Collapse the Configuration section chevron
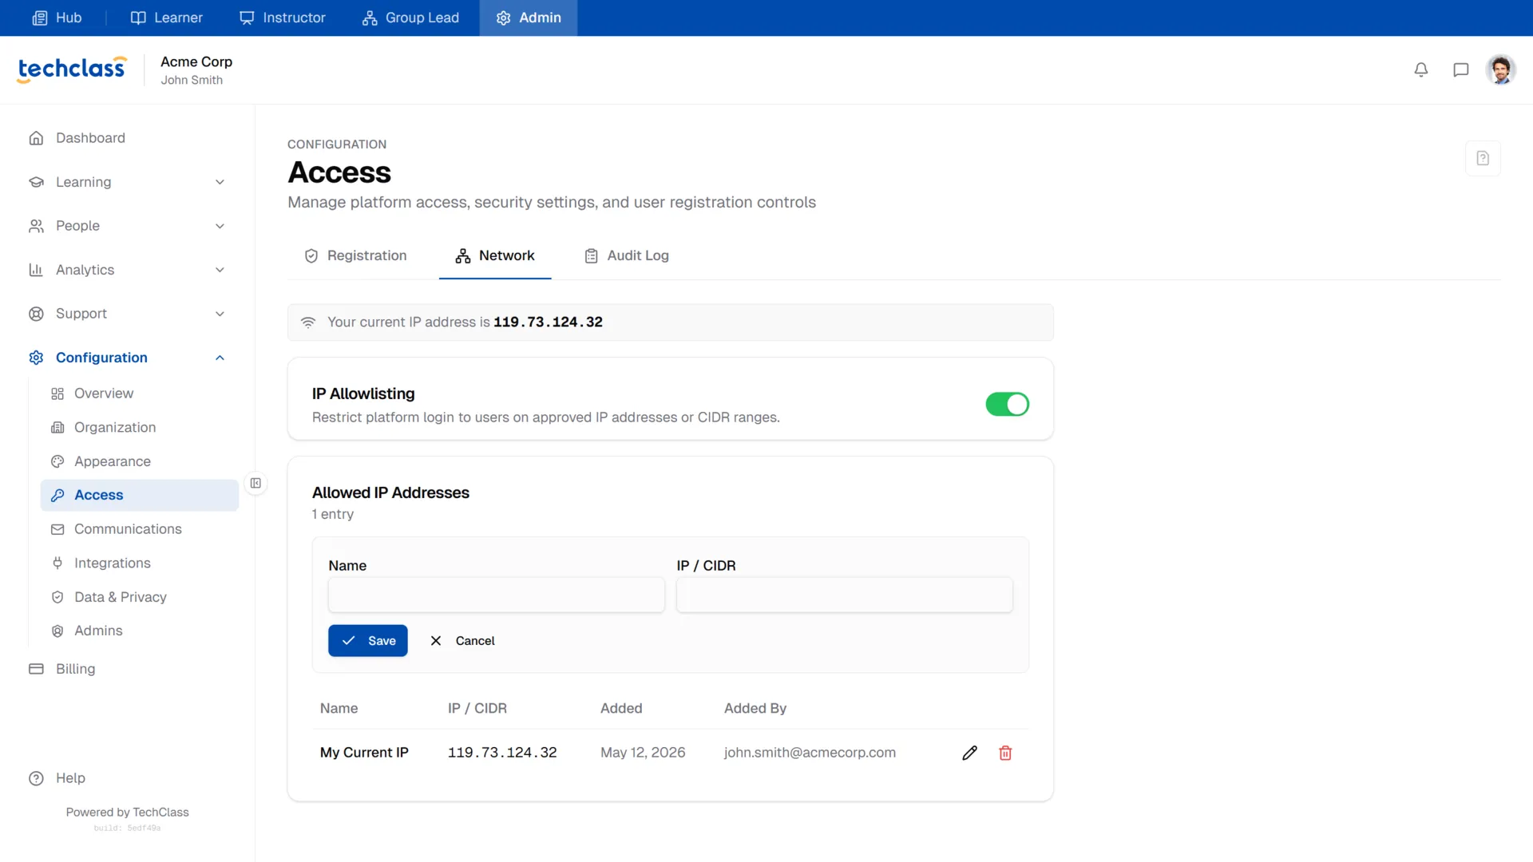The width and height of the screenshot is (1533, 862). coord(220,358)
